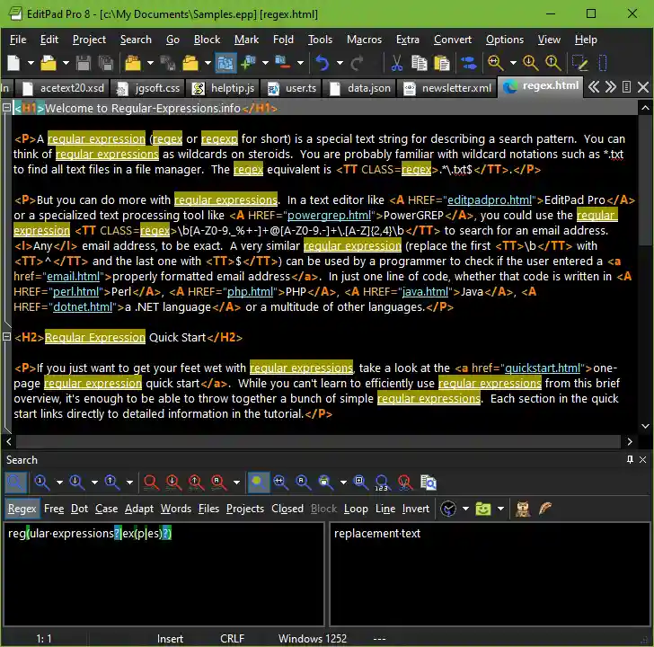Click the red Replace First icon
Image resolution: width=654 pixels, height=647 pixels.
click(152, 483)
